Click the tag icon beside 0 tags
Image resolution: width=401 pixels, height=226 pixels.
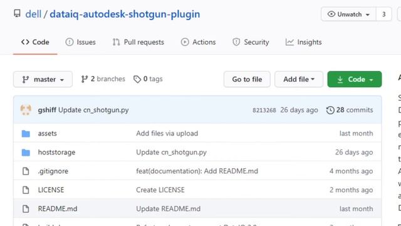coord(137,79)
